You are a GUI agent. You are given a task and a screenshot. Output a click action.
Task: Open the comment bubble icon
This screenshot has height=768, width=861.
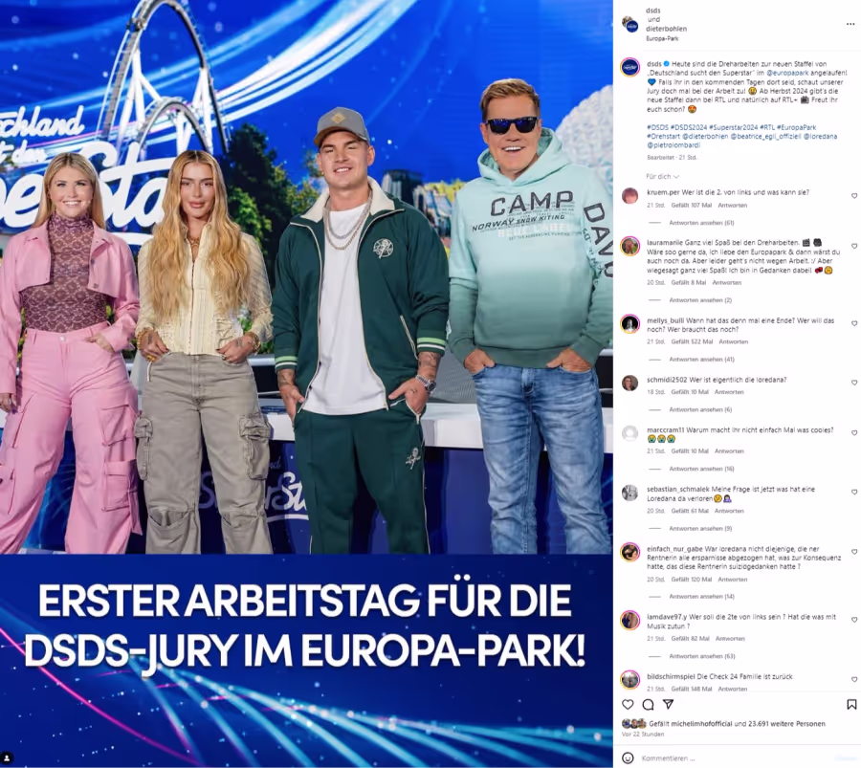648,704
